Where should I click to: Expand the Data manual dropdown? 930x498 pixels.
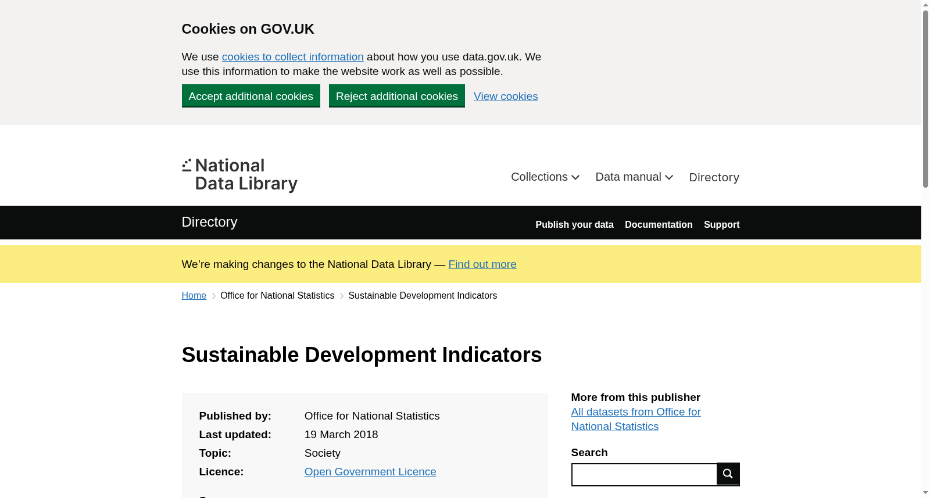tap(634, 177)
